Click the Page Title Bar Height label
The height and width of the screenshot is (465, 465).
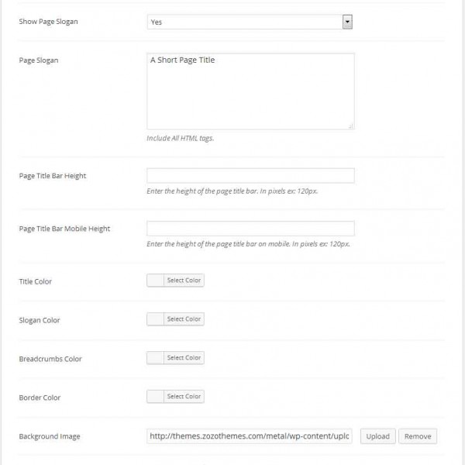pyautogui.click(x=52, y=176)
